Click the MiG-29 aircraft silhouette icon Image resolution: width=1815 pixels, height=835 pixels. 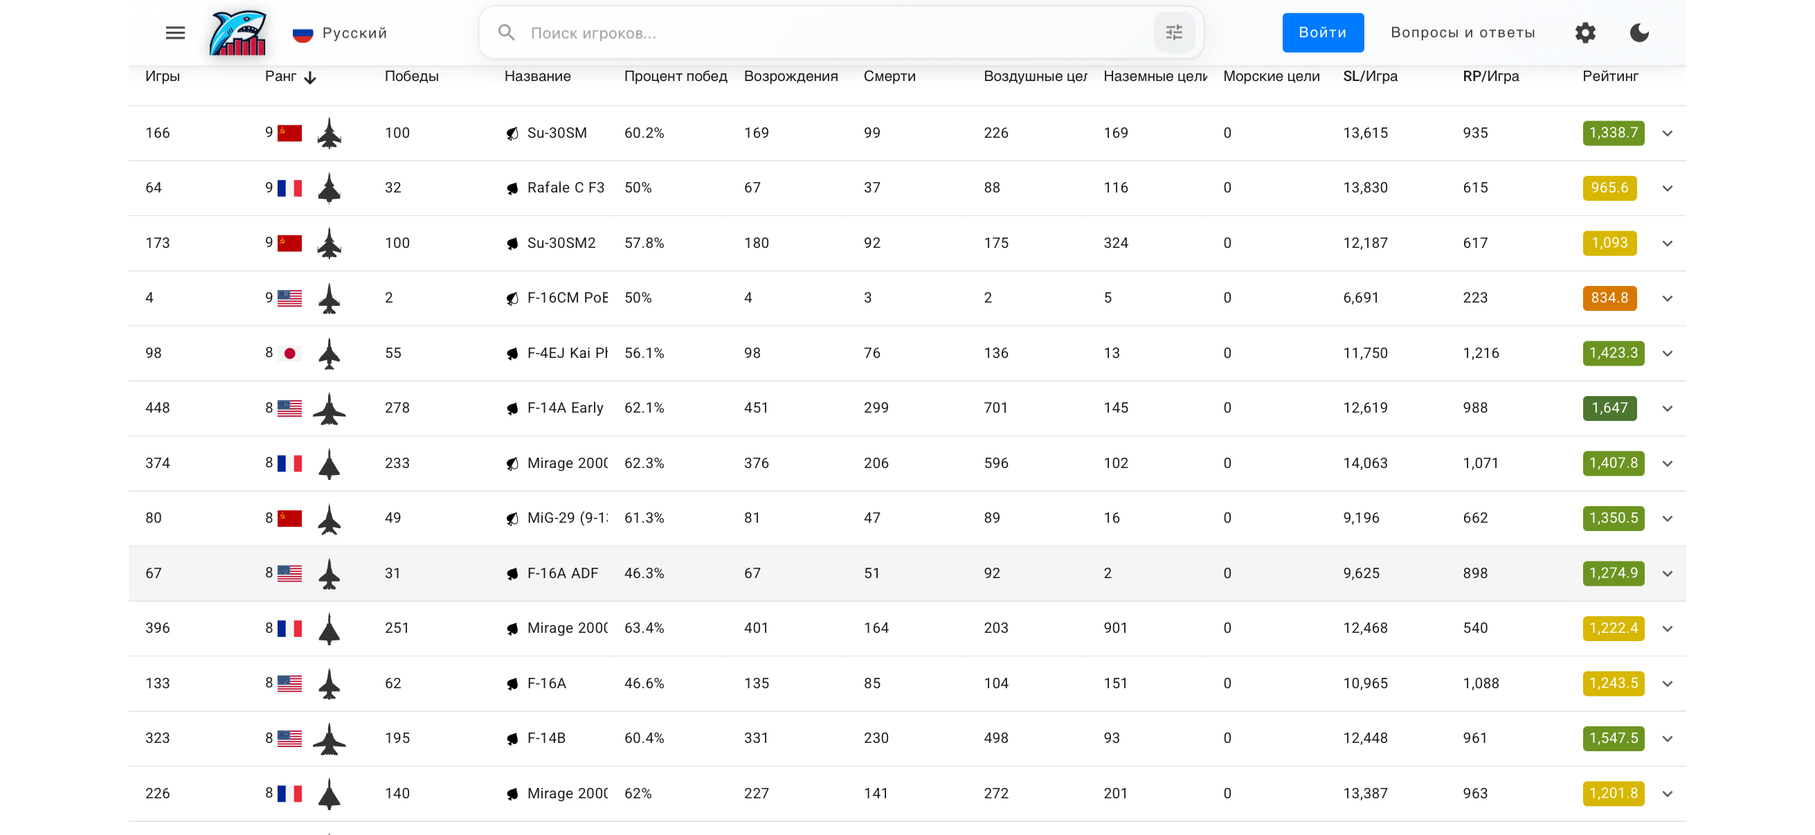pyautogui.click(x=329, y=519)
